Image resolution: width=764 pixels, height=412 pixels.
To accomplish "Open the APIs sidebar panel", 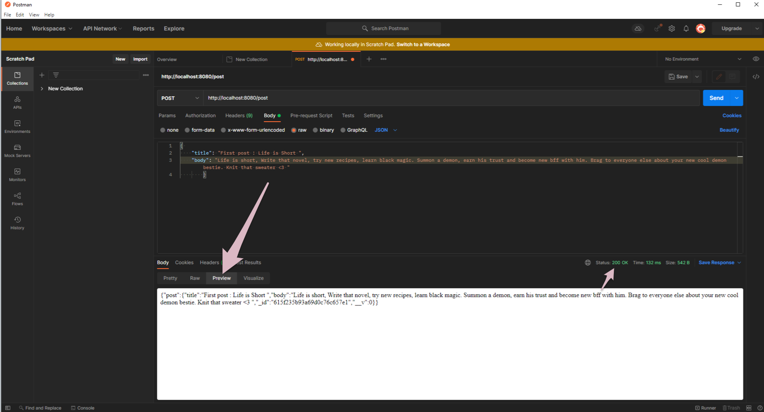I will pos(17,103).
